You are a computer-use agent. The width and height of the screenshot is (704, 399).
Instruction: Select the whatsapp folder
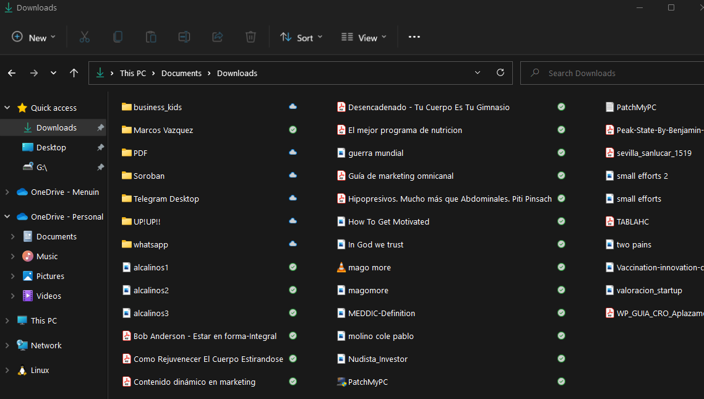pyautogui.click(x=145, y=244)
